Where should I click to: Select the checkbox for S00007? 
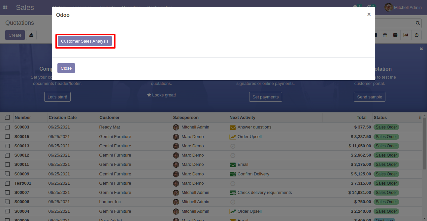(x=7, y=193)
